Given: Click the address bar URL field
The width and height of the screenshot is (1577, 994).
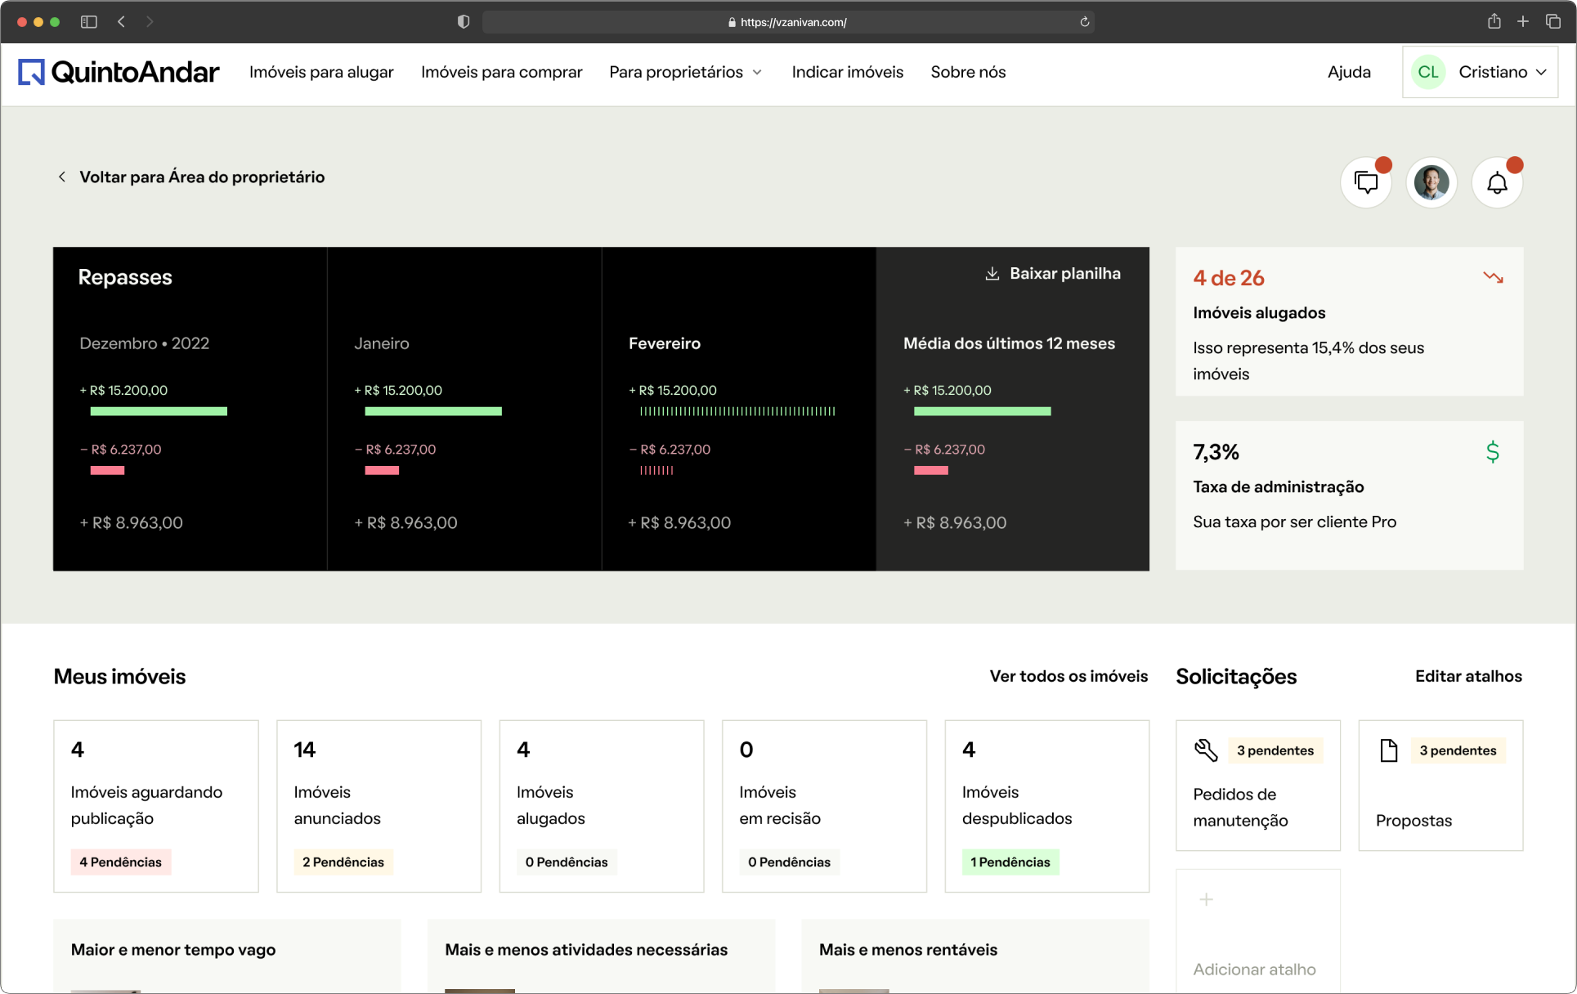Looking at the screenshot, I should 788,22.
